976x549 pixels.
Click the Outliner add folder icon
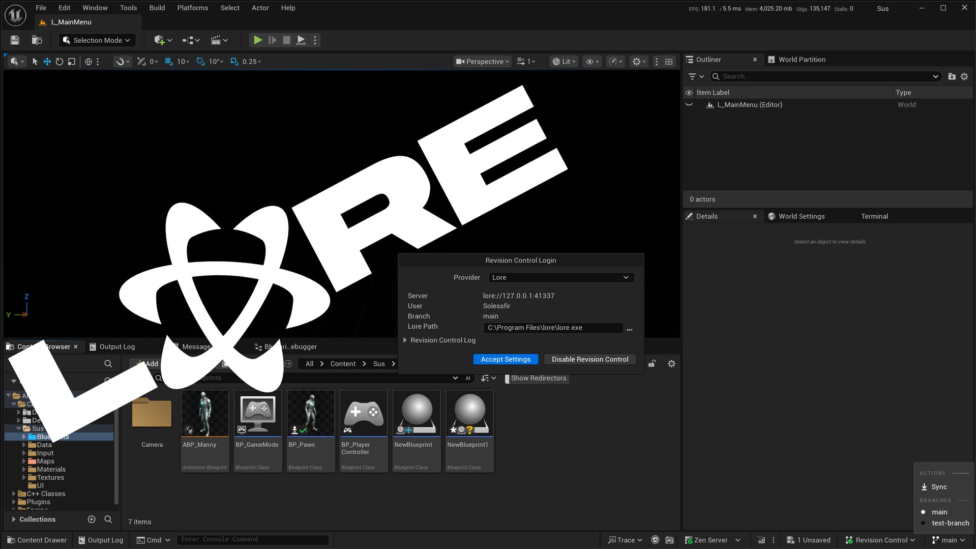pos(952,76)
